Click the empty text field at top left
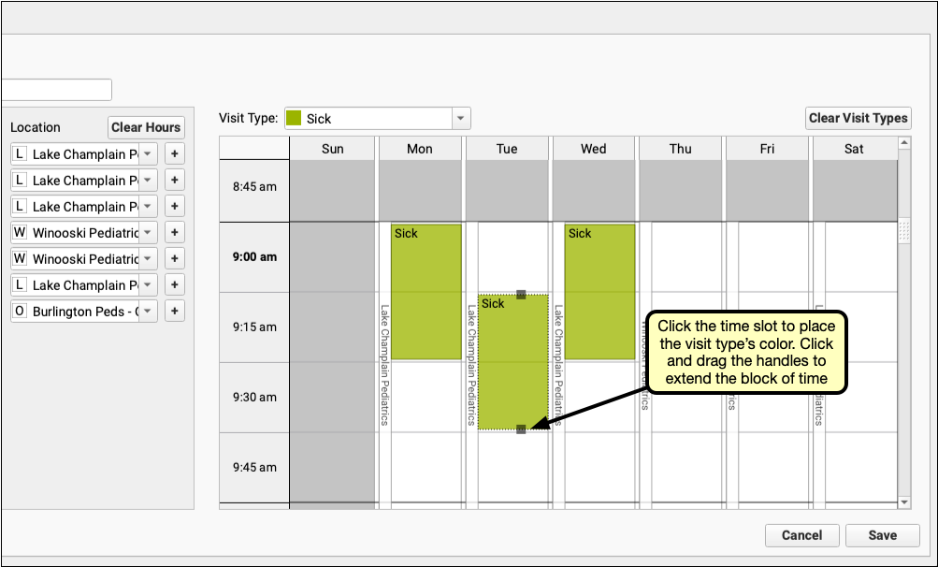This screenshot has width=938, height=567. [x=56, y=90]
